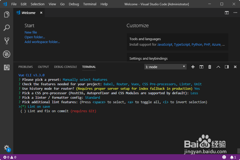Click Add workspace folder... link
Viewport: 240px width, 160px height.
click(42, 42)
